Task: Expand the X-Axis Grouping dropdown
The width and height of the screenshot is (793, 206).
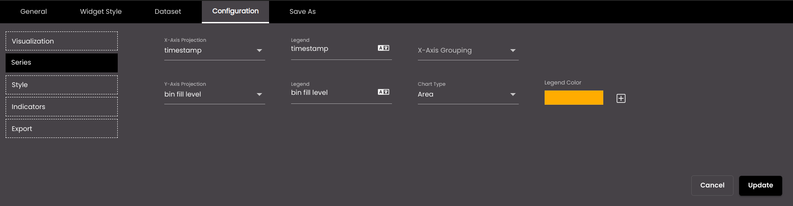Action: [468, 50]
